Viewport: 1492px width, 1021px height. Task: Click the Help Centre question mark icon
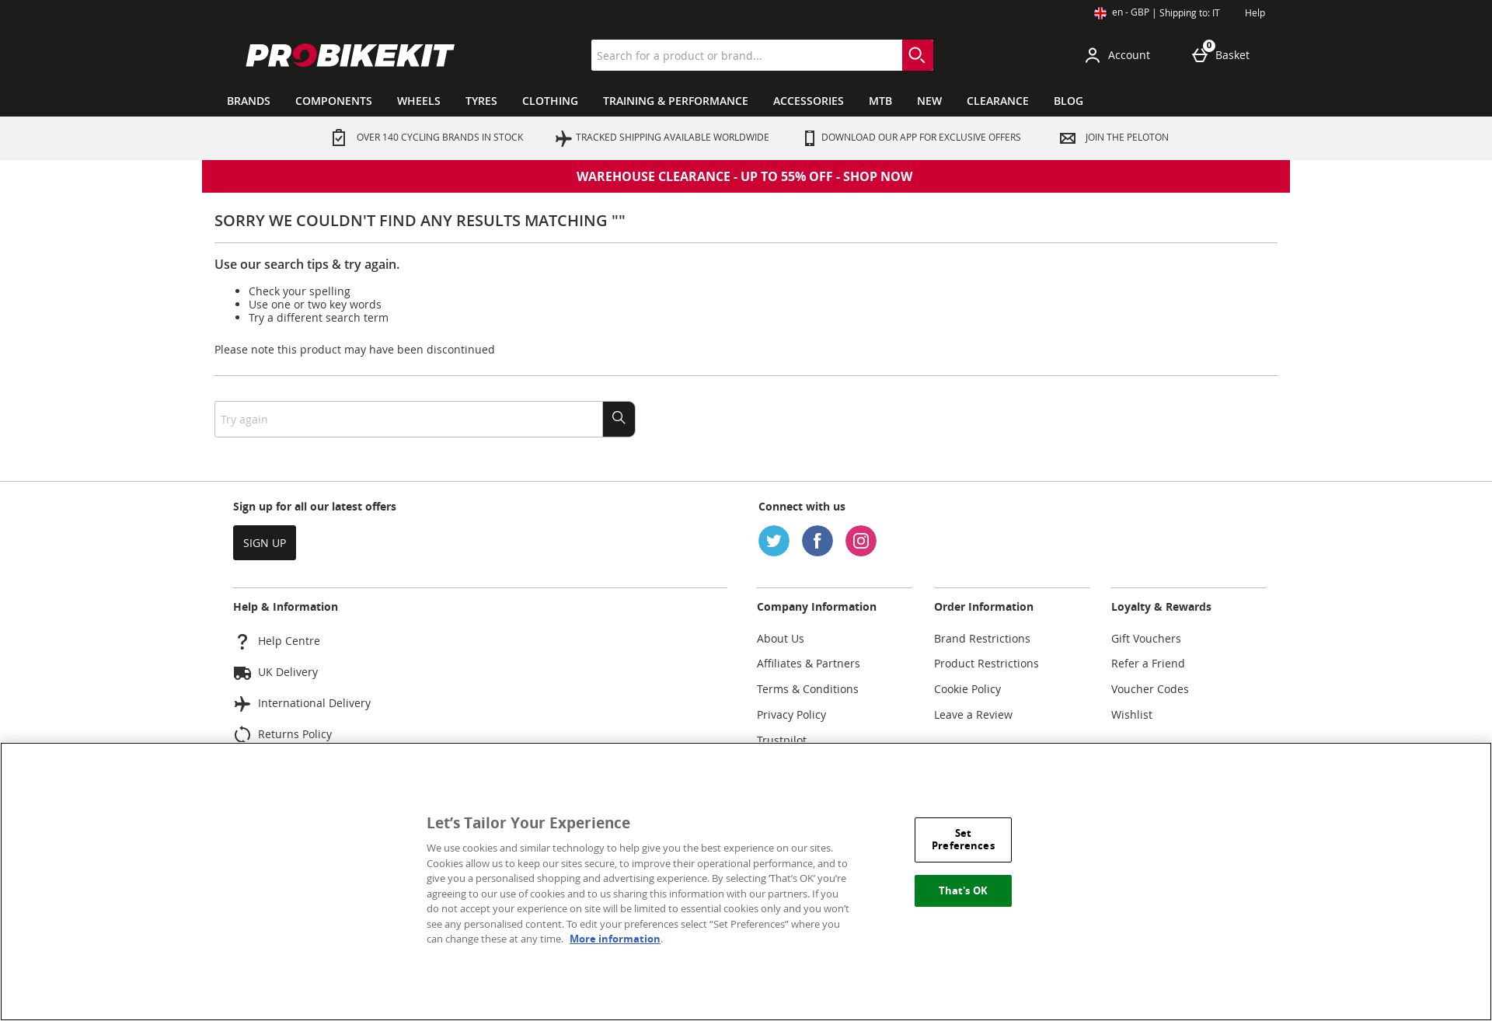click(x=242, y=642)
